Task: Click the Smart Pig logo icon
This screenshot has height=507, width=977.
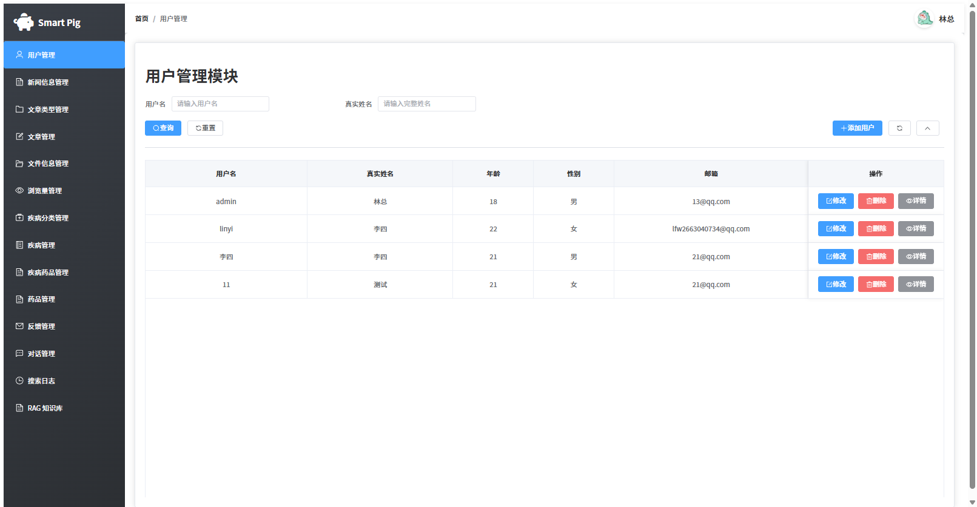Action: pos(24,22)
